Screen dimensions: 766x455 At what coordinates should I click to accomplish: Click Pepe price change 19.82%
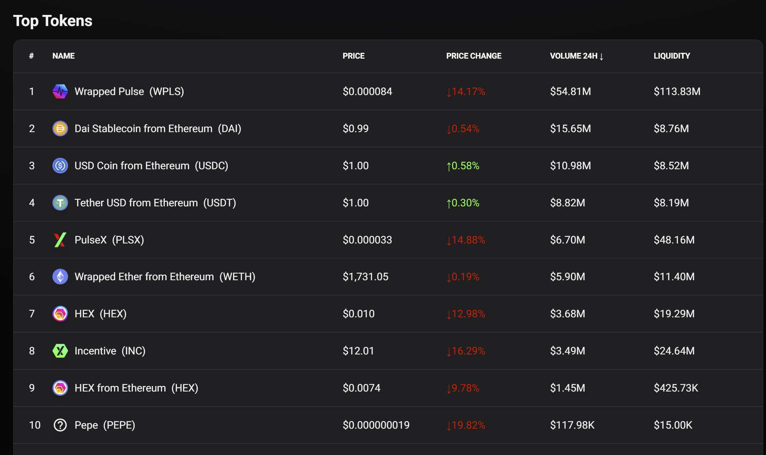point(466,425)
